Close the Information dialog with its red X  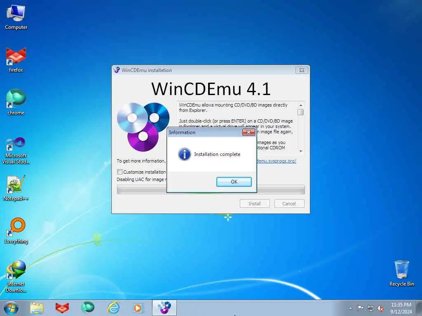click(249, 132)
